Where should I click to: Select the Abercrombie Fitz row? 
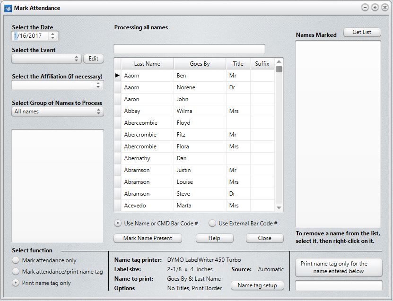tap(194, 135)
